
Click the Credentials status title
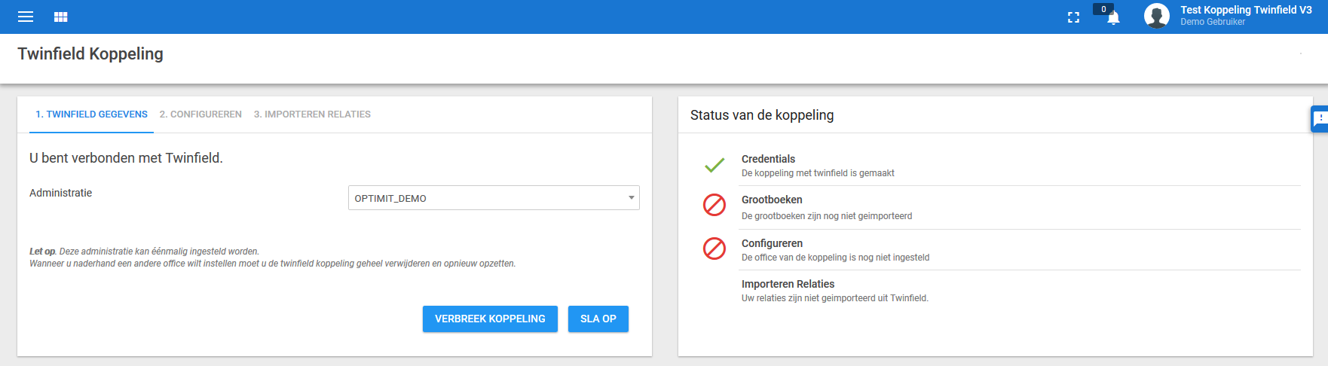point(768,159)
